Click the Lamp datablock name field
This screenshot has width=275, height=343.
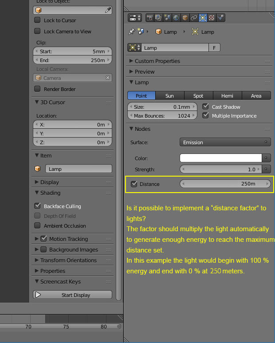pos(175,47)
